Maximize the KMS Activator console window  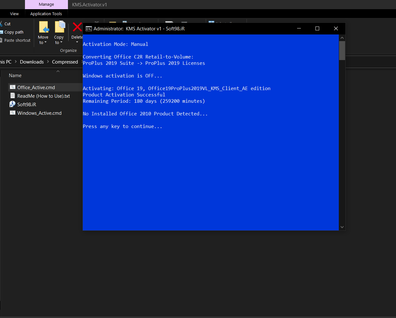pyautogui.click(x=317, y=28)
